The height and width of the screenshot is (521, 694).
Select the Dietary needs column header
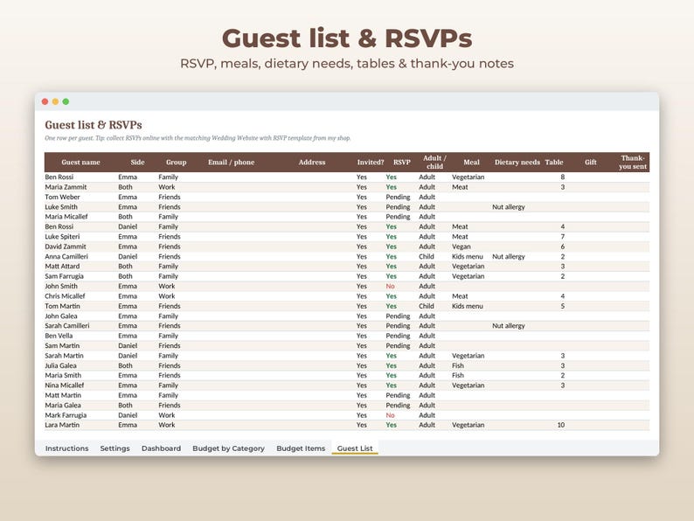point(517,162)
